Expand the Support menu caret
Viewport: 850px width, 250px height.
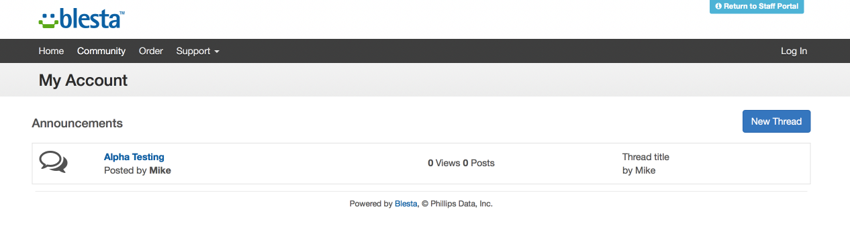(216, 52)
